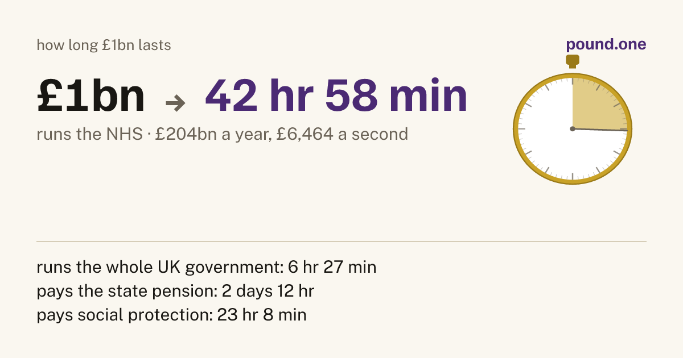Select the state pension comparison line

tap(175, 290)
